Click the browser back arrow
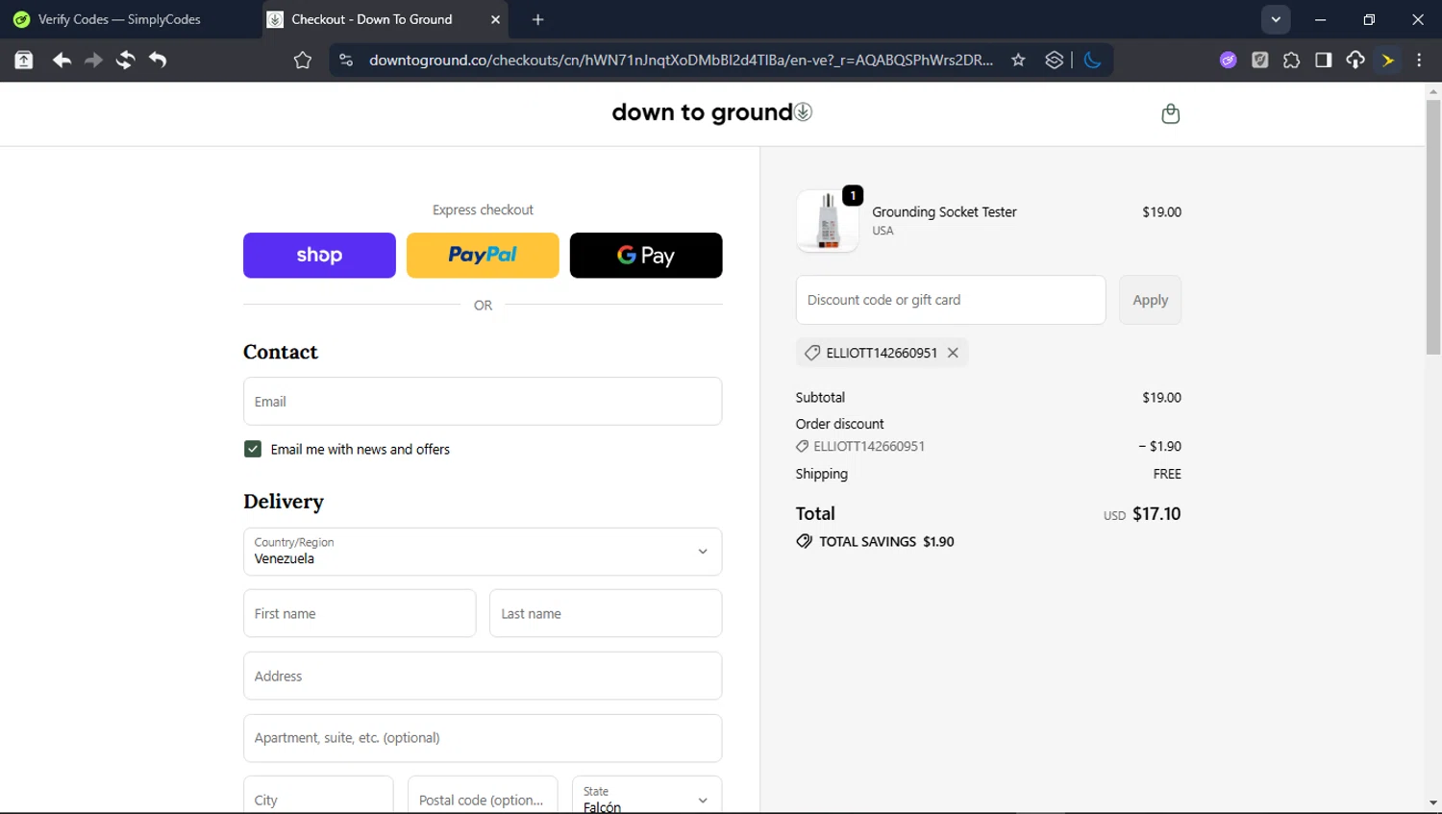The width and height of the screenshot is (1442, 814). pos(62,61)
